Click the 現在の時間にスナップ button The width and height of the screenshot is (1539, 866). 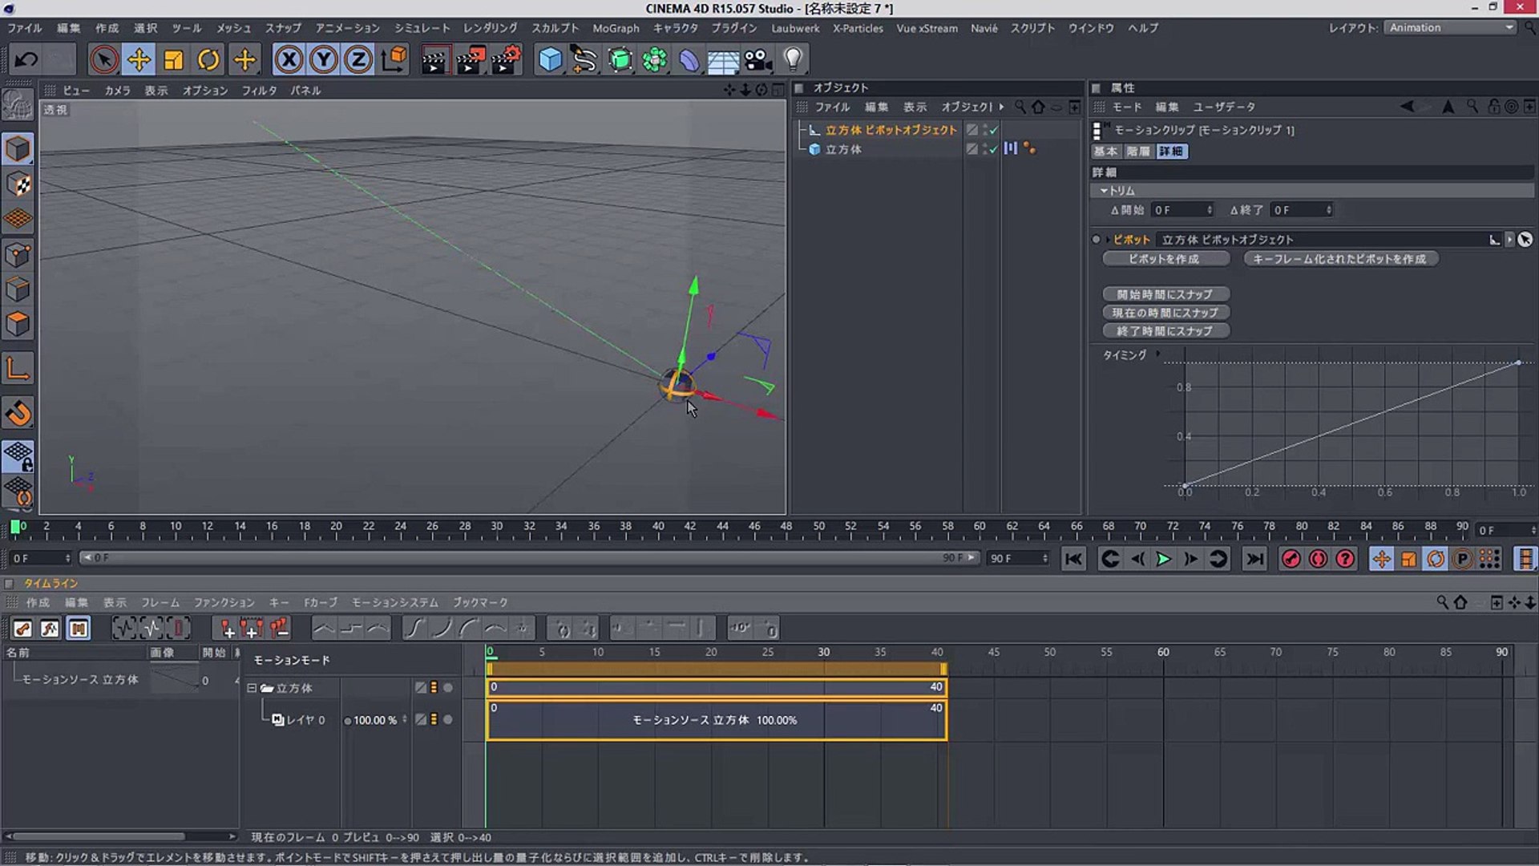1165,313
